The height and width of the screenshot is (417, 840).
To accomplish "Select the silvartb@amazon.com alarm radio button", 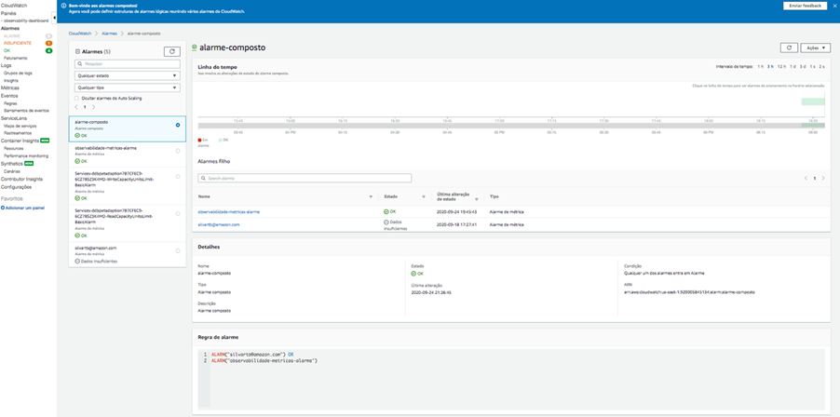I will (178, 250).
